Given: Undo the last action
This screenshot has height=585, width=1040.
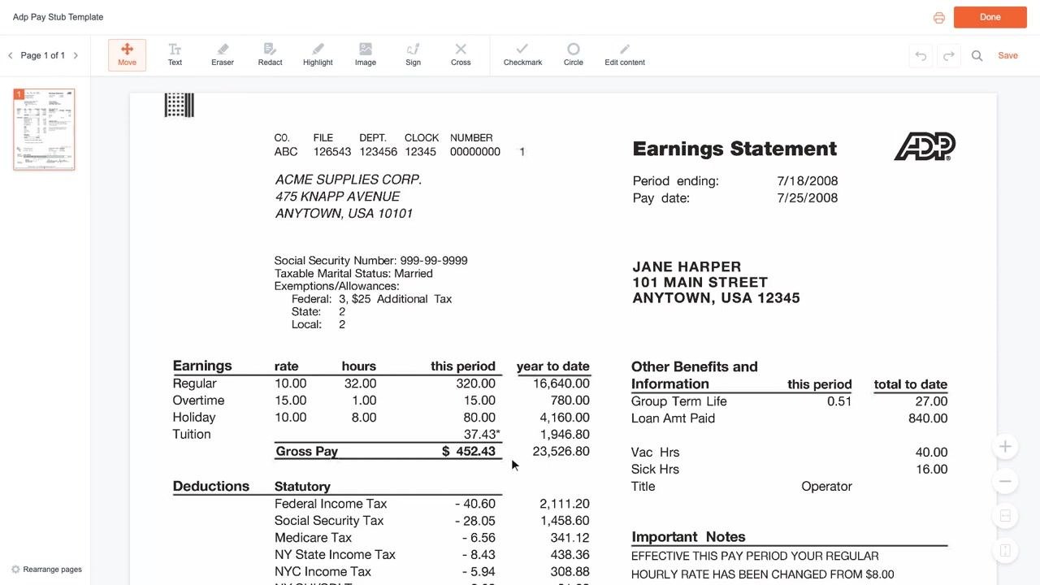Looking at the screenshot, I should coord(921,55).
